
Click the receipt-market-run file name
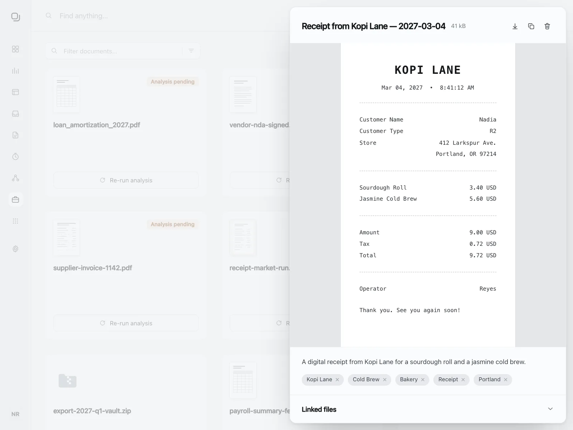tap(259, 268)
